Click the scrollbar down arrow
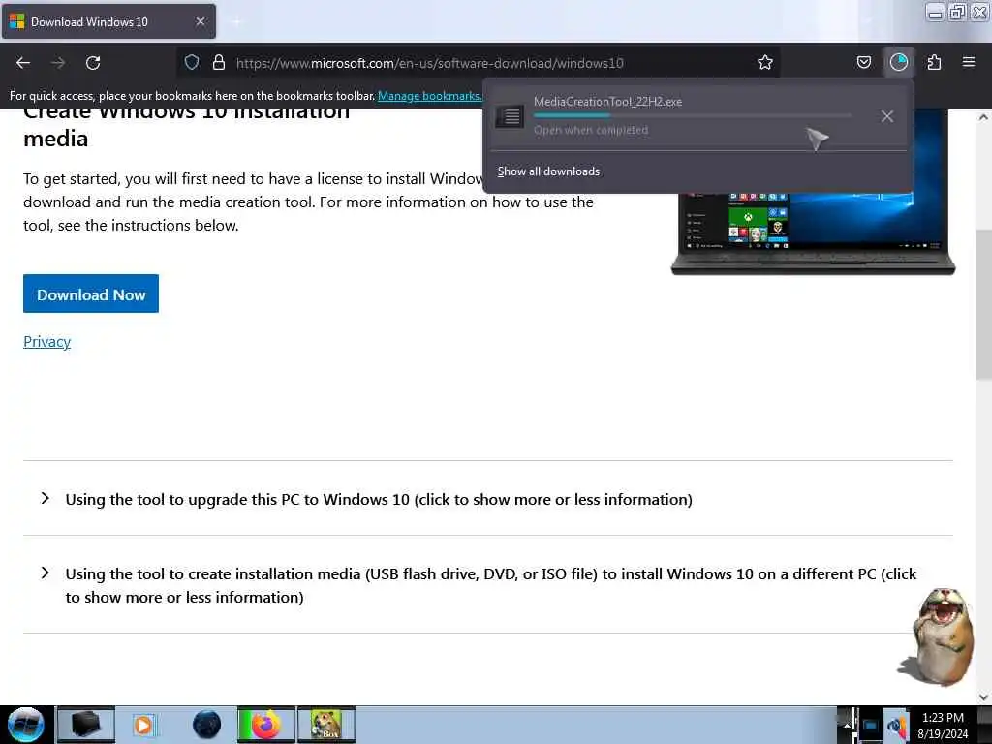The image size is (992, 744). pyautogui.click(x=983, y=697)
